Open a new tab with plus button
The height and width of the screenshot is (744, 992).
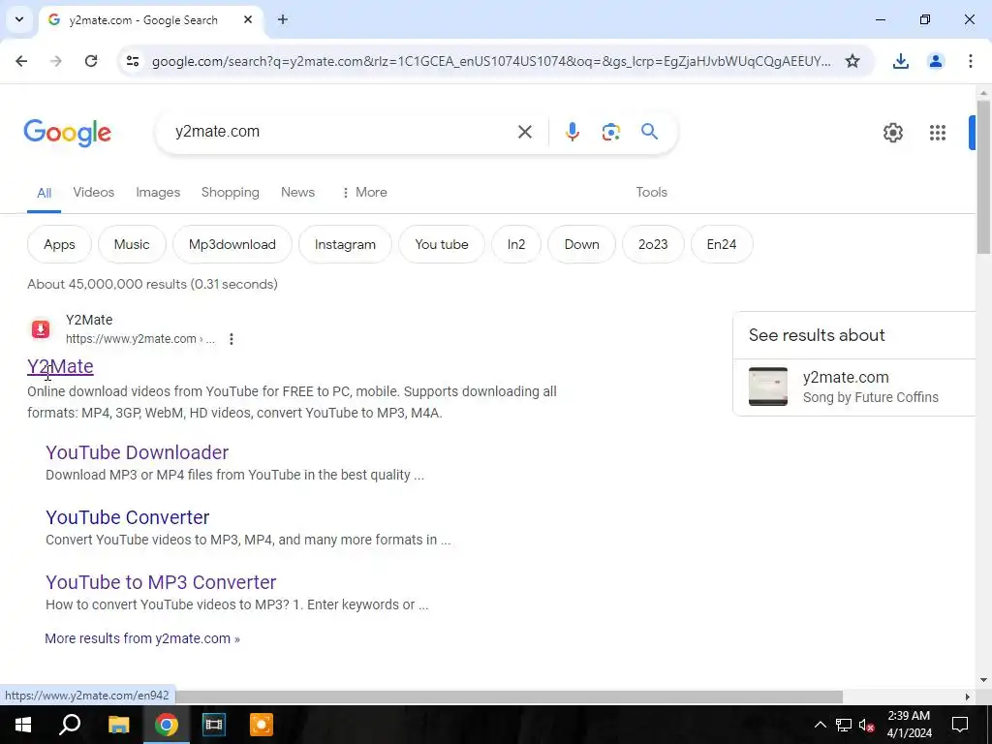(283, 19)
